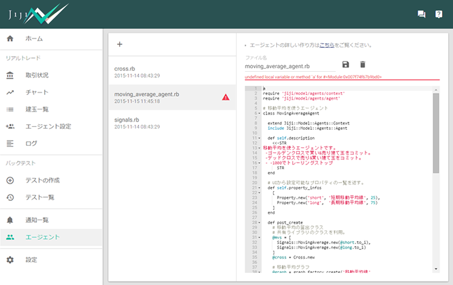
Task: Click the trend line icon beside チャート
Action: tap(10, 93)
